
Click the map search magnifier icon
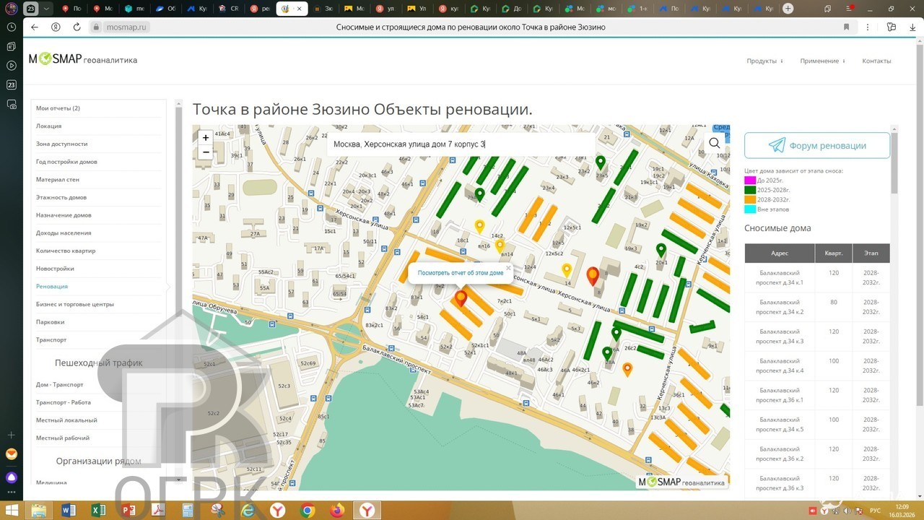(714, 143)
